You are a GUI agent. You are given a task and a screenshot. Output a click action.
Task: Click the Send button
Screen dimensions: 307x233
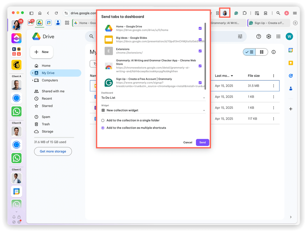point(202,143)
